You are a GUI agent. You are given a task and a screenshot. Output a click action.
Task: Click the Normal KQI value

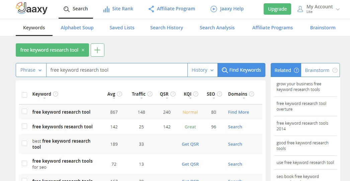click(x=190, y=112)
